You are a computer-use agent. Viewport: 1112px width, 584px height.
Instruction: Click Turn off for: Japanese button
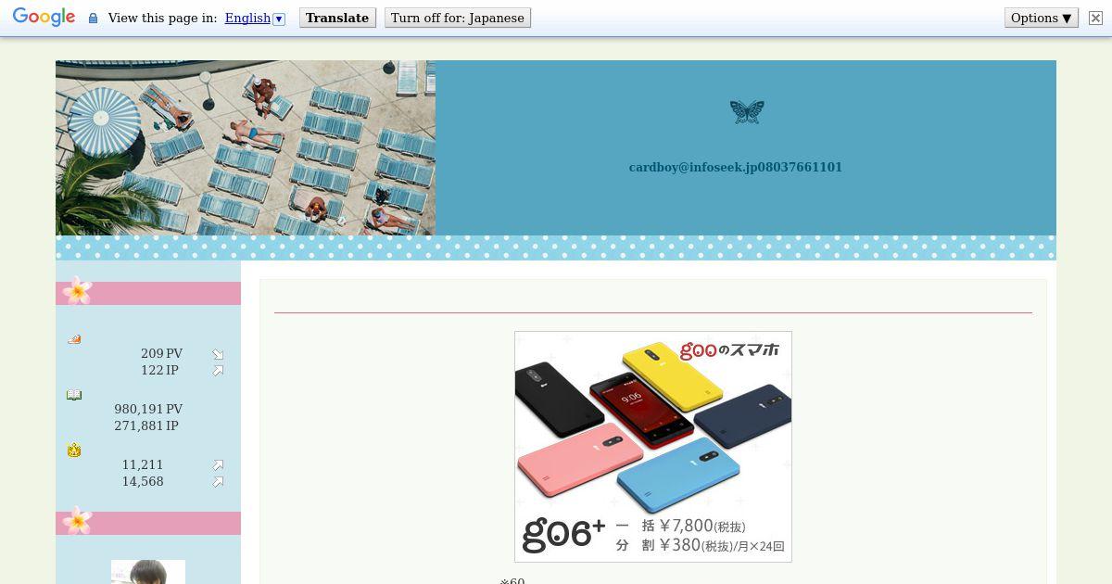tap(458, 18)
